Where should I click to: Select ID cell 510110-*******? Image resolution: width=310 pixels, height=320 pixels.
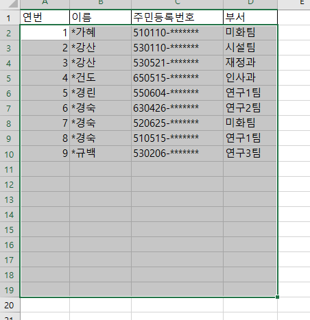(x=178, y=33)
